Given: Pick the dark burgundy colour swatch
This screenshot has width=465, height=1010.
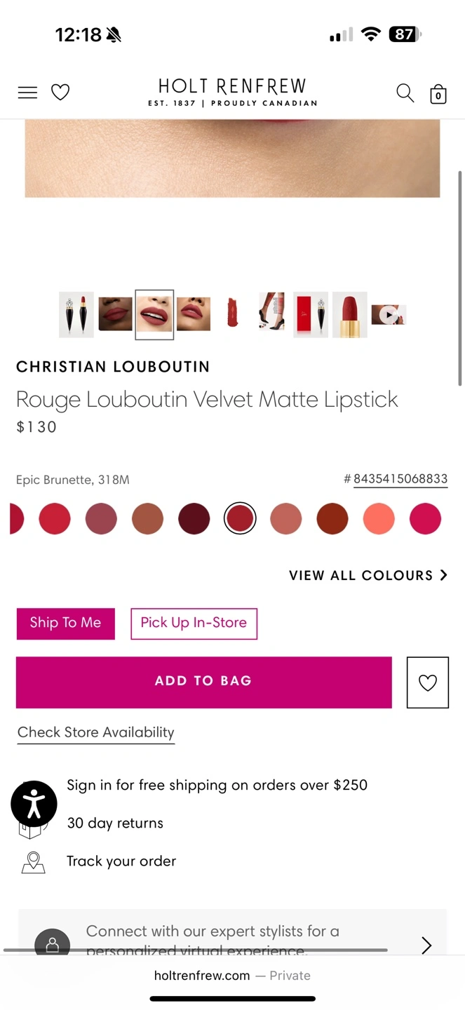Looking at the screenshot, I should tap(194, 519).
